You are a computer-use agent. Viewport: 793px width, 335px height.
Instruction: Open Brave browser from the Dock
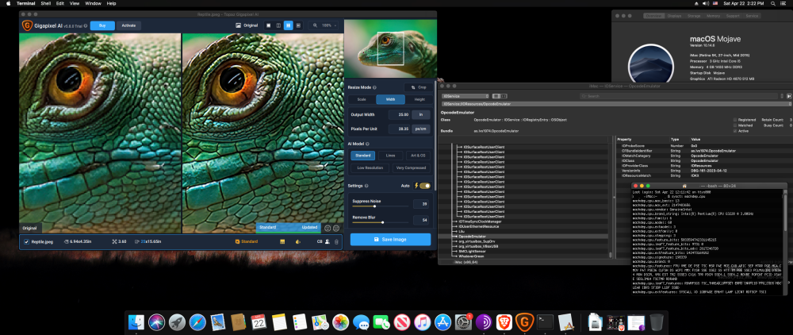click(x=504, y=322)
